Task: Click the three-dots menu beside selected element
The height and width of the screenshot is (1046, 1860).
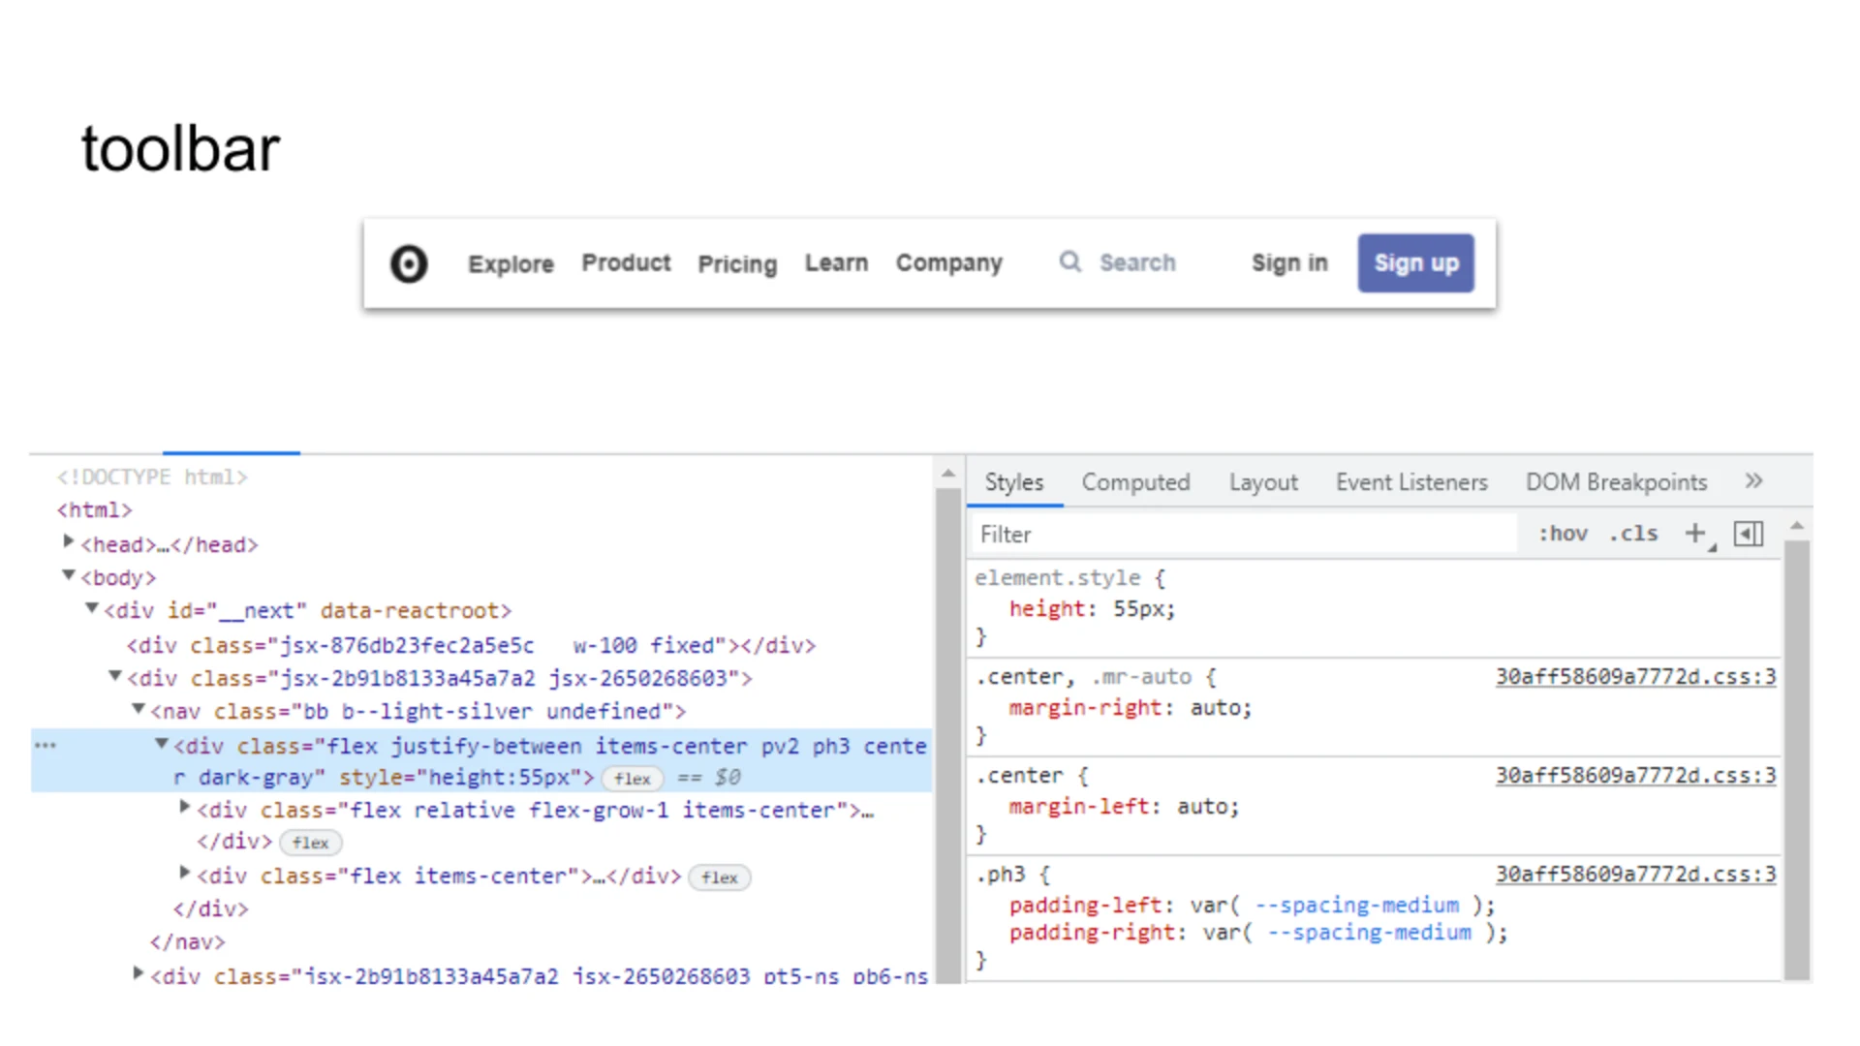Action: [x=46, y=746]
